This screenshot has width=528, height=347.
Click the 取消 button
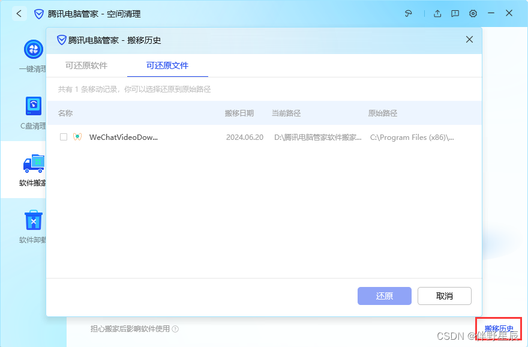(444, 296)
